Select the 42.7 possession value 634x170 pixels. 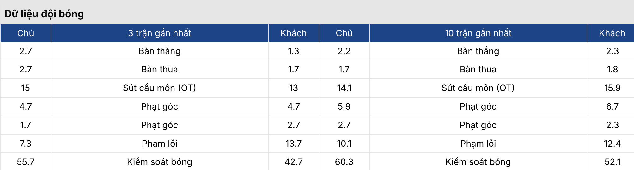click(x=294, y=162)
